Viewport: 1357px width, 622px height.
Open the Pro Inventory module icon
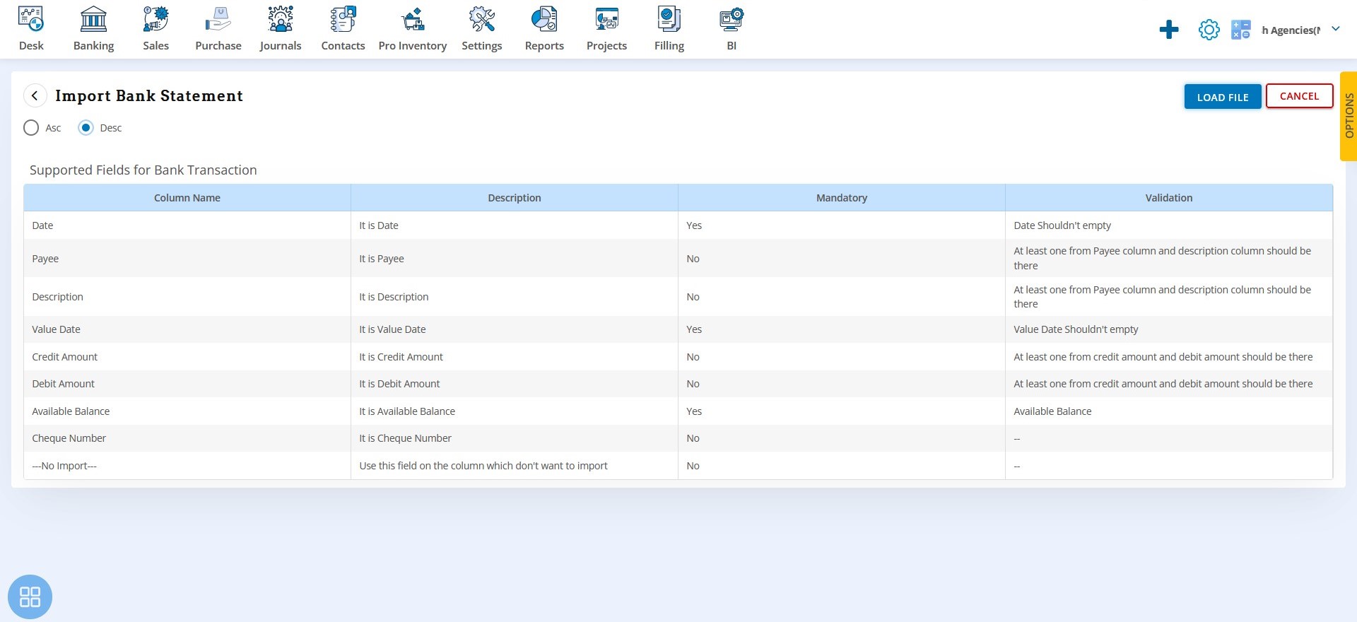click(413, 19)
